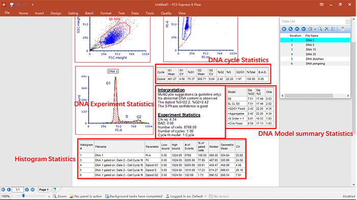This screenshot has width=357, height=200.
Task: Toggle the No errors checkbox in status bar
Action: coord(211,196)
